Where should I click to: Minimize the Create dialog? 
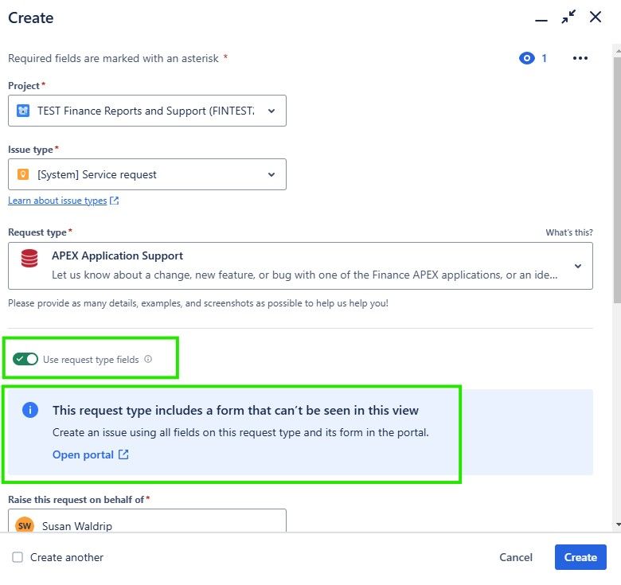tap(541, 20)
